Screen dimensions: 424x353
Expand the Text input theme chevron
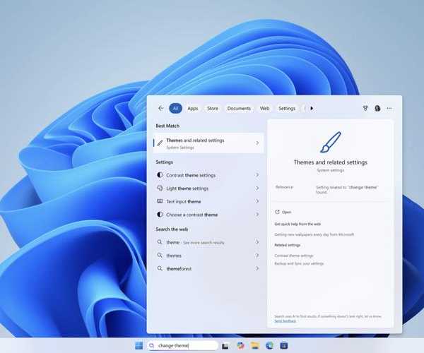coord(257,201)
